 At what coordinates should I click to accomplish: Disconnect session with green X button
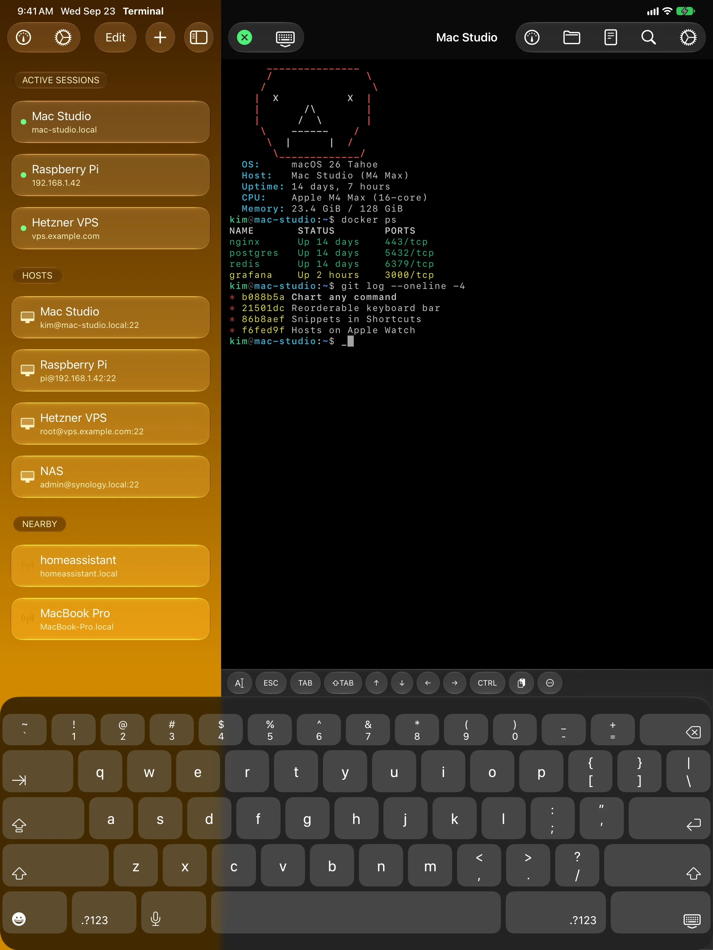click(x=245, y=37)
